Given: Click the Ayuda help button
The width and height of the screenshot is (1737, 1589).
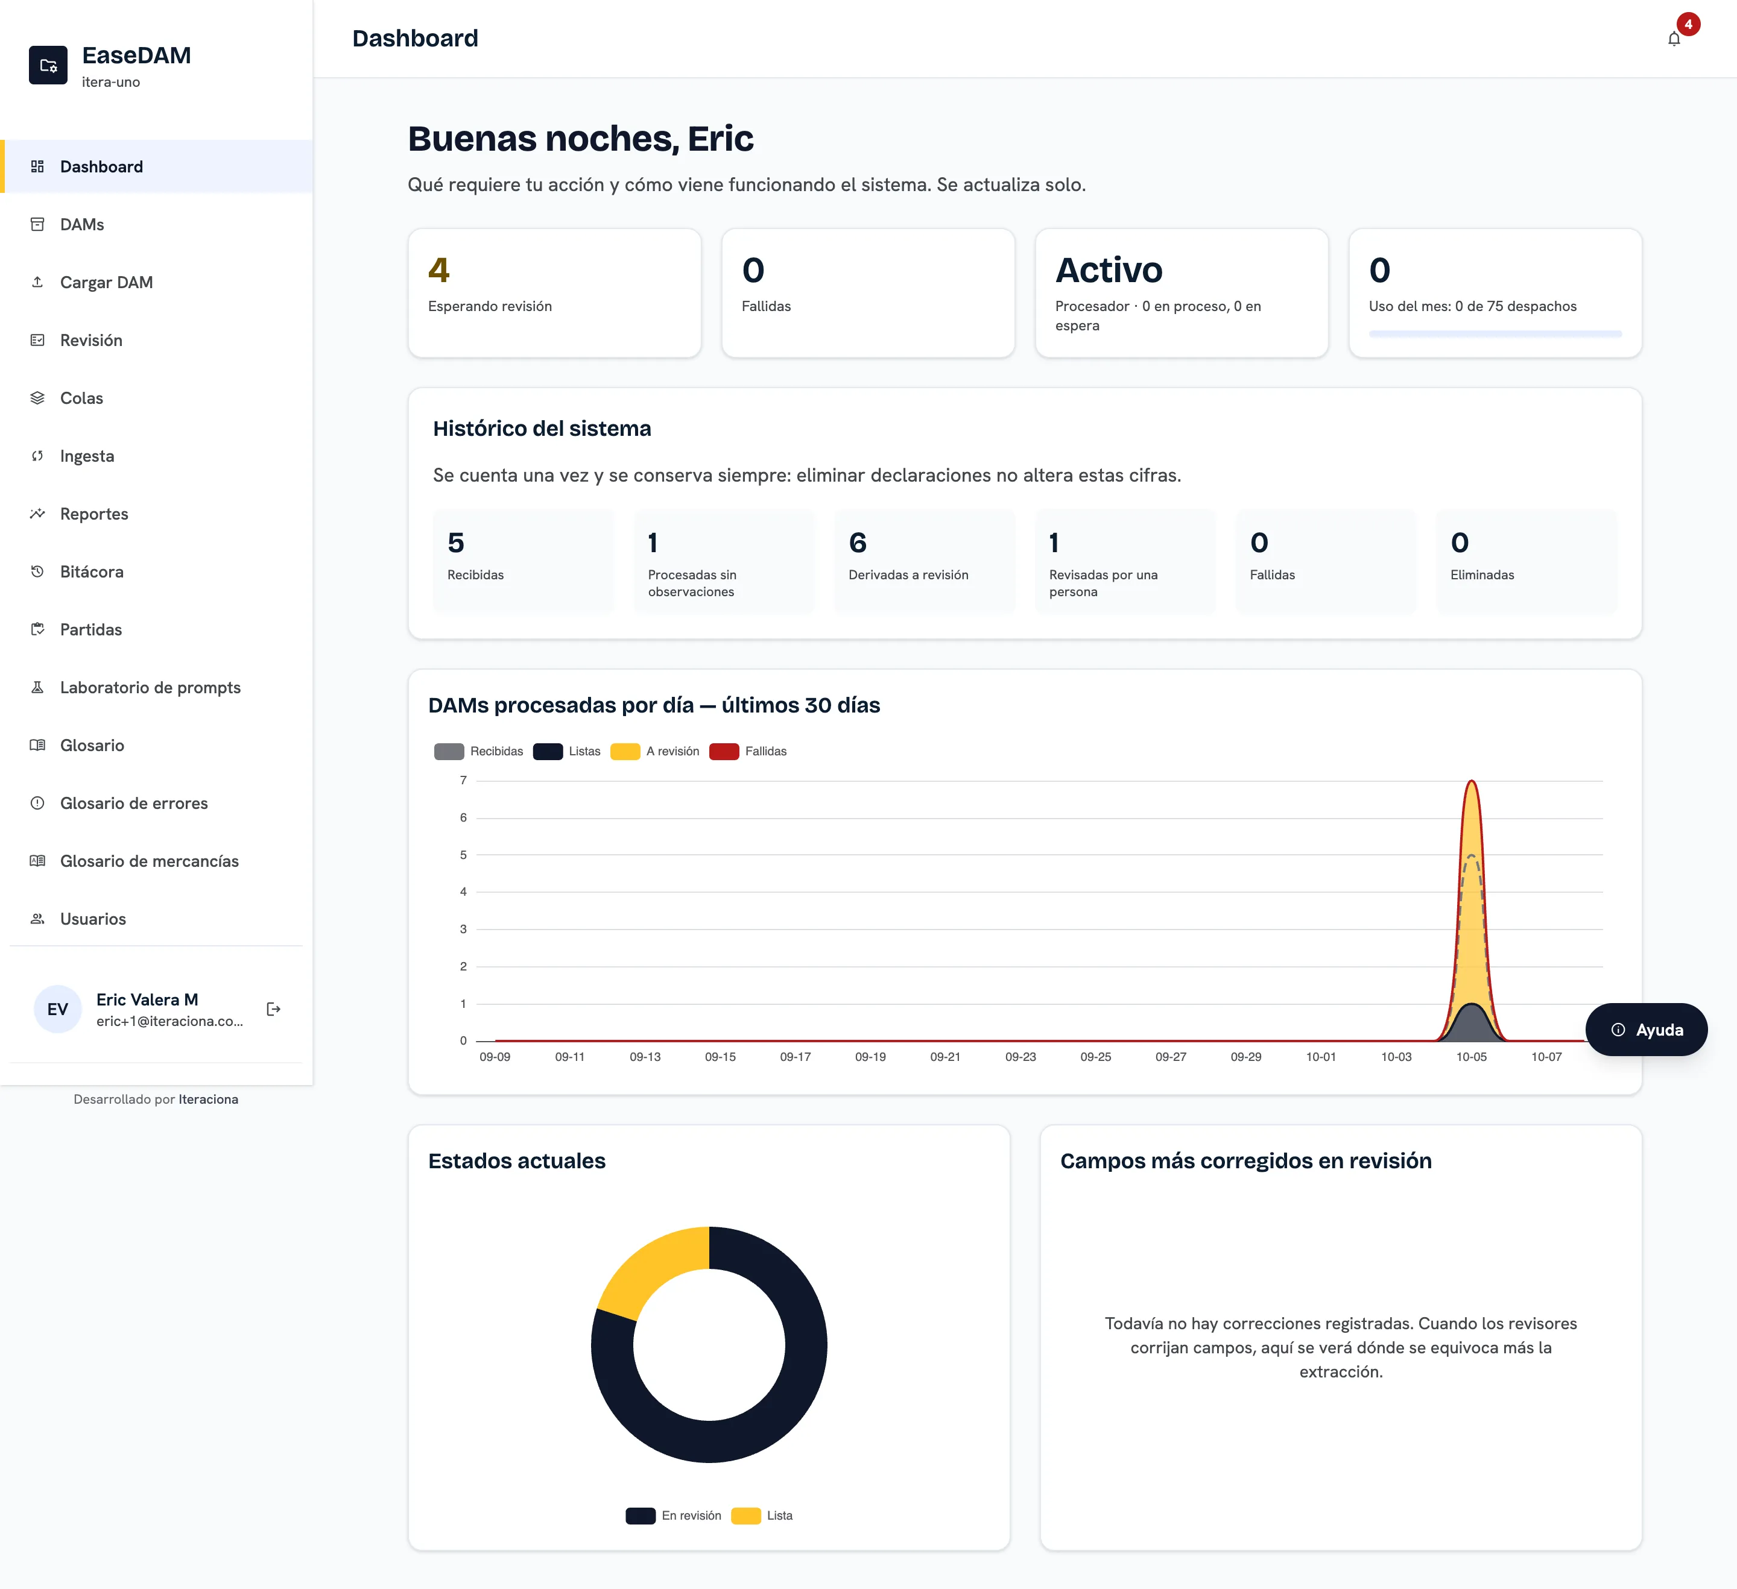Looking at the screenshot, I should click(1646, 1029).
